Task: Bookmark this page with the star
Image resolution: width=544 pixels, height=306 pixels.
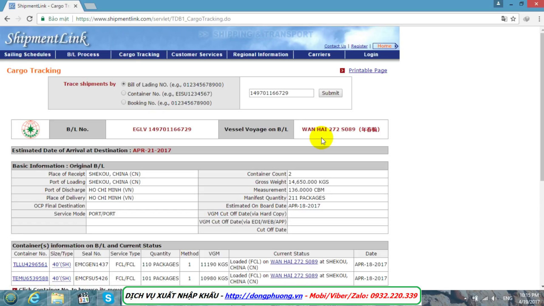Action: click(513, 19)
